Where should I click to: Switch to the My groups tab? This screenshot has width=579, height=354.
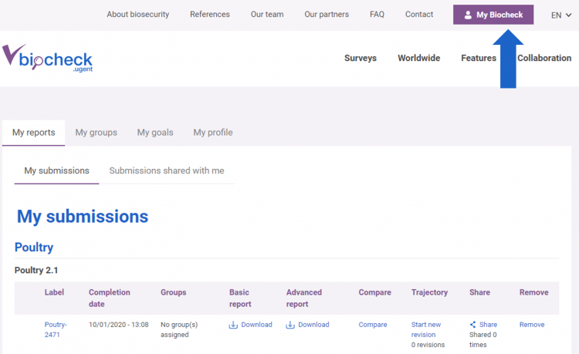pos(96,133)
